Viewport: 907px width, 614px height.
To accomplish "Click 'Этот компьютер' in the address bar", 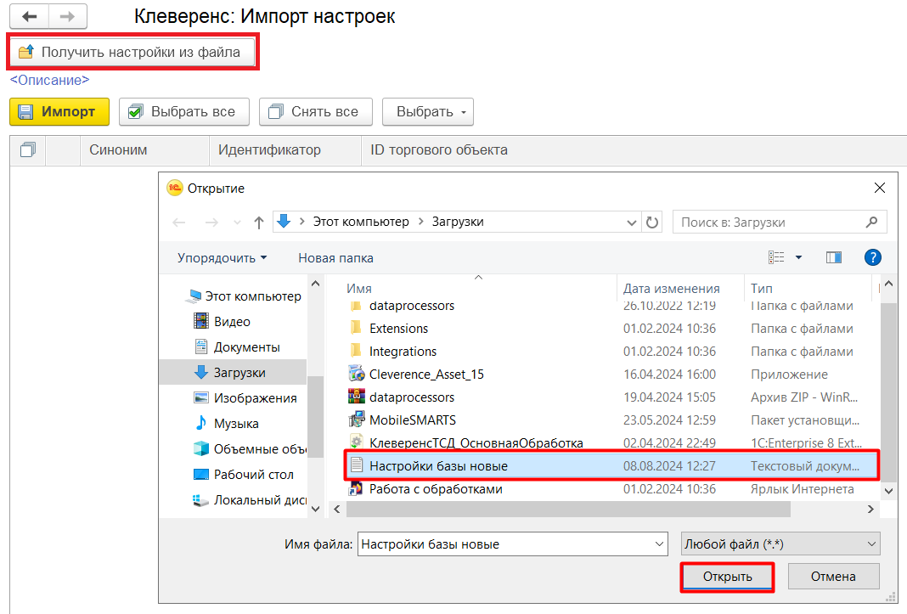I will pyautogui.click(x=361, y=222).
